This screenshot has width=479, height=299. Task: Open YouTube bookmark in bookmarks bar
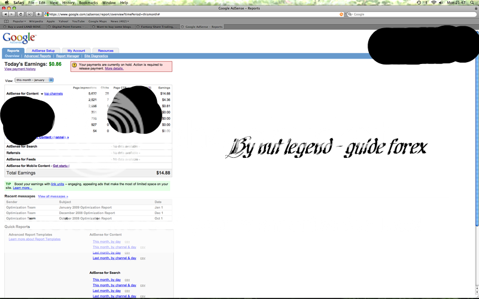click(x=78, y=22)
